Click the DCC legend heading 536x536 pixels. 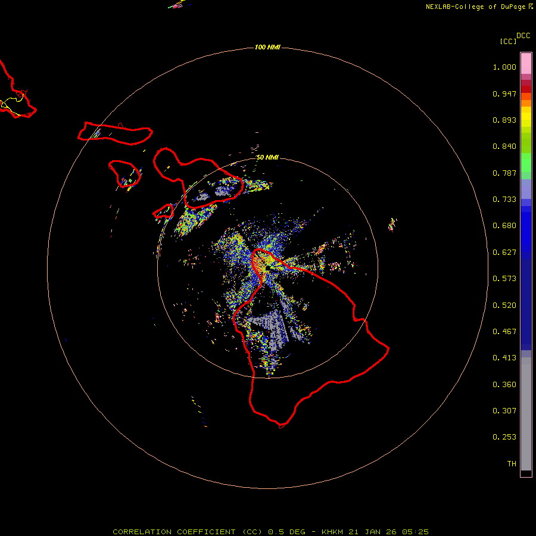523,36
